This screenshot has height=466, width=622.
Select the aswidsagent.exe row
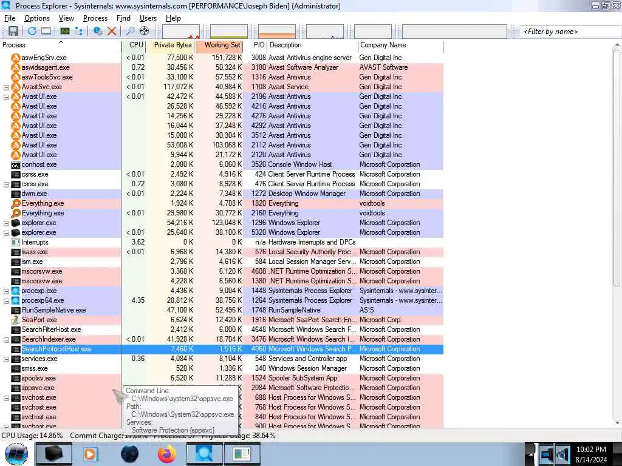(221, 67)
